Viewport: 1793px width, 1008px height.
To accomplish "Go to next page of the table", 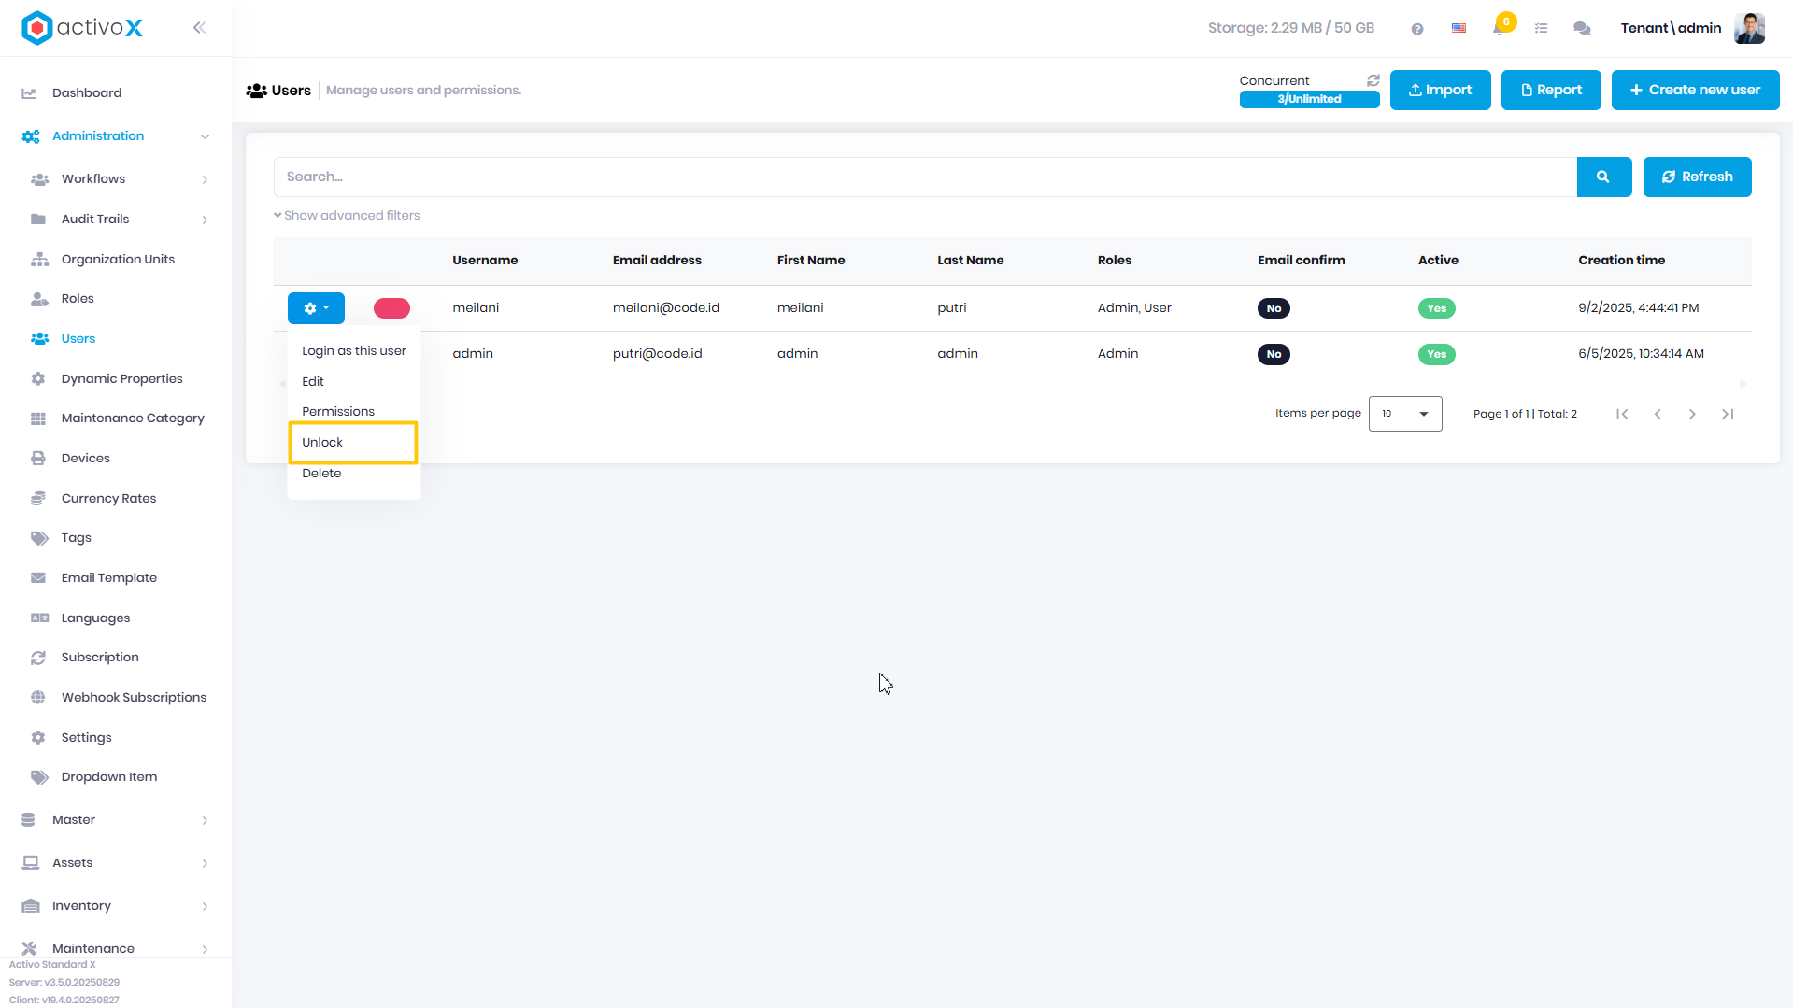I will 1692,414.
